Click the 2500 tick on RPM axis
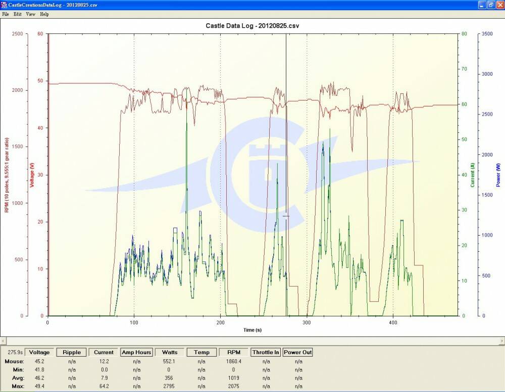The height and width of the screenshot is (392, 505). click(x=17, y=34)
